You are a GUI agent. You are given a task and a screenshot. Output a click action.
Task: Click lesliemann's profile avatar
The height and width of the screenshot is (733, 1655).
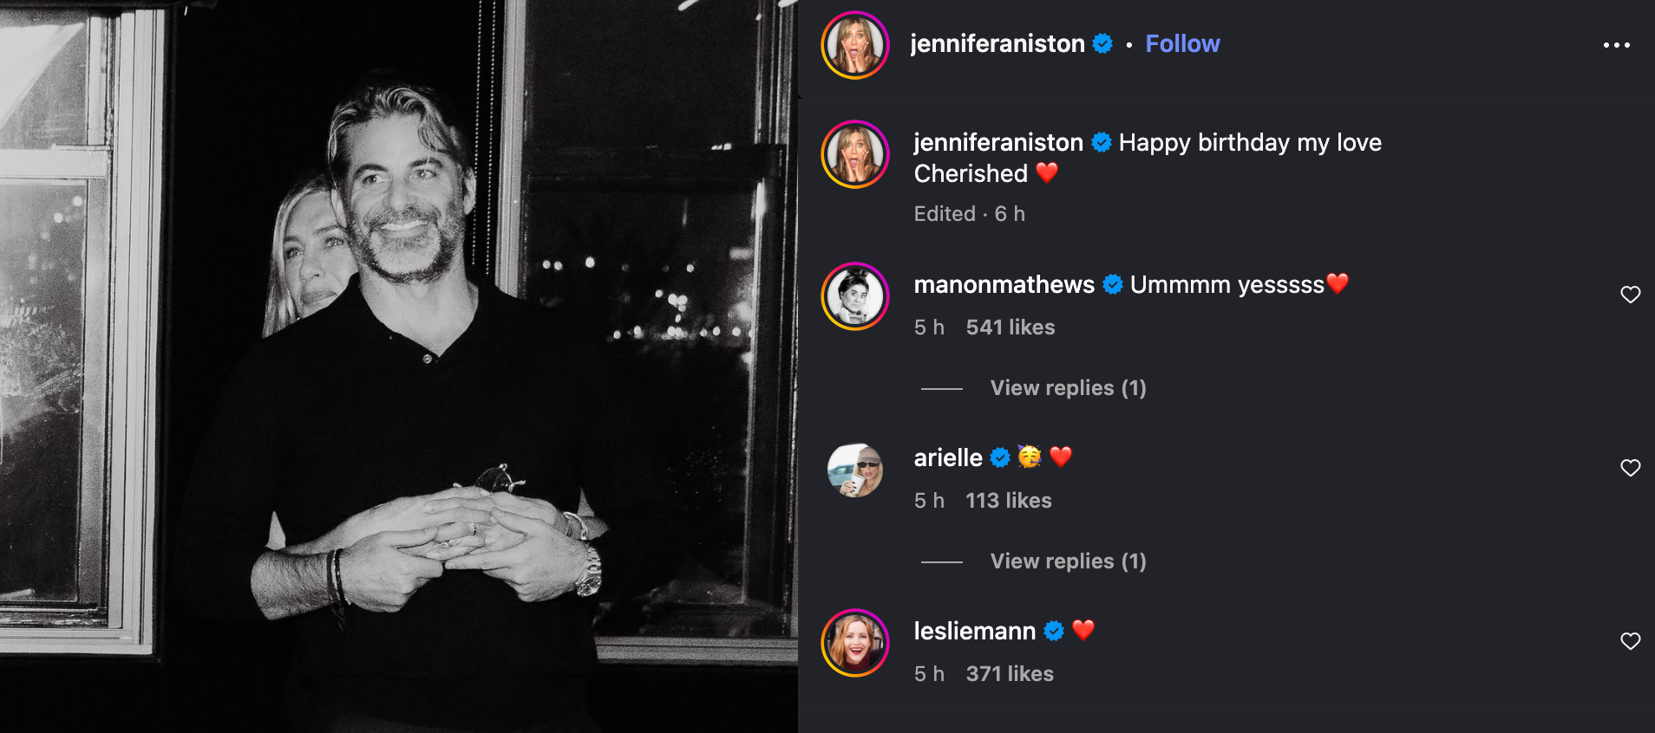coord(856,643)
